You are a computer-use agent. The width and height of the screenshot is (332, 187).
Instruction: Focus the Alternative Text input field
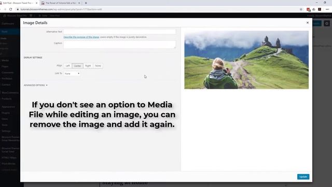[120, 32]
